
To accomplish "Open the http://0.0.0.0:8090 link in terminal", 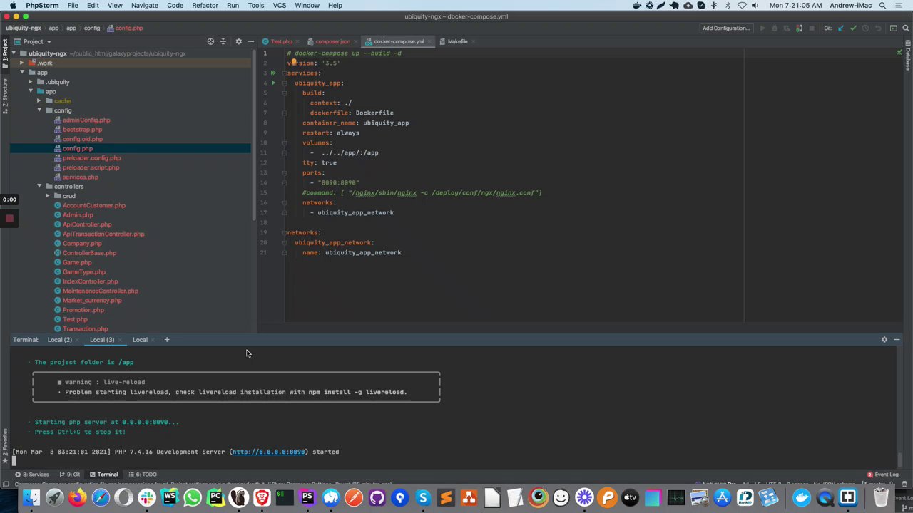I will 268,452.
